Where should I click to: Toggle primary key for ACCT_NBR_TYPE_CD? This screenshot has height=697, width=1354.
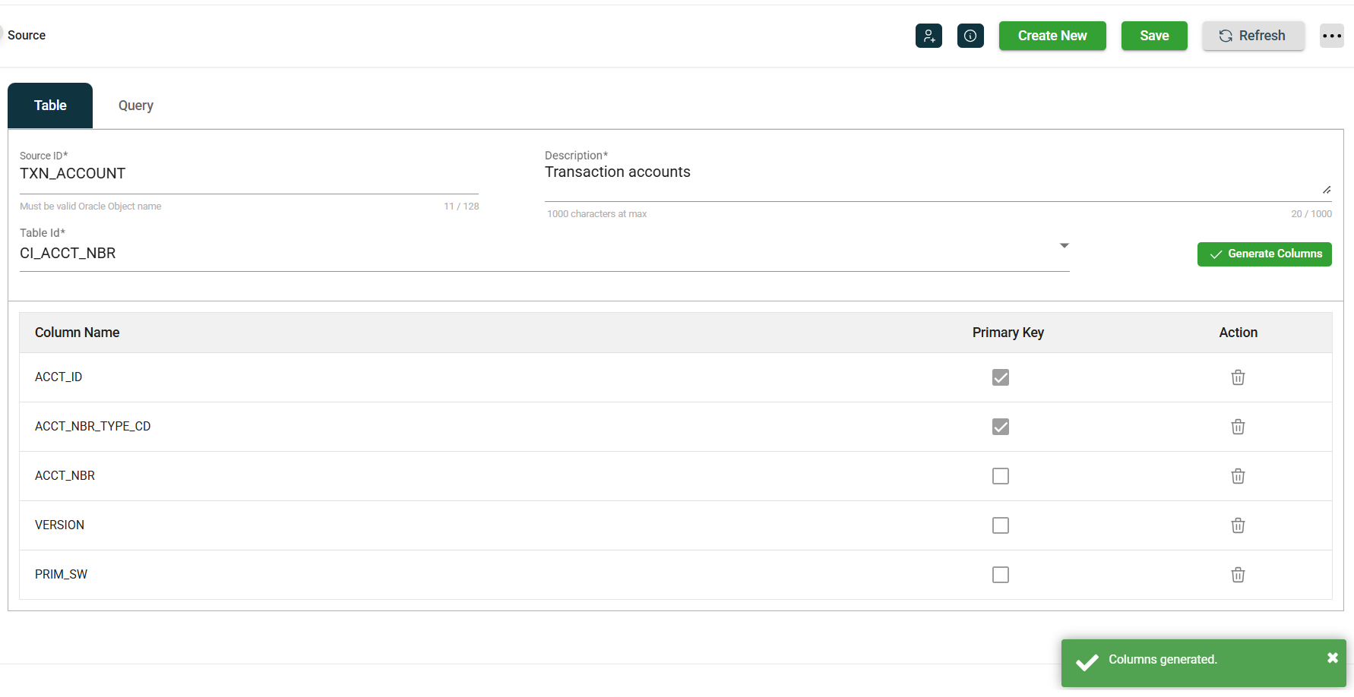(1000, 427)
